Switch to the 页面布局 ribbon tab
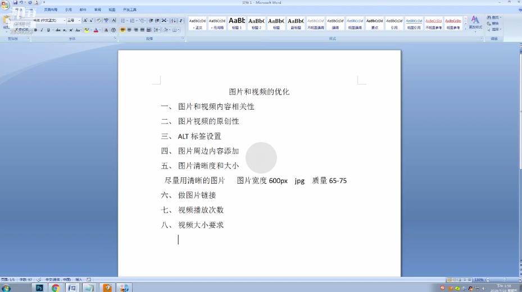This screenshot has width=522, height=292. click(x=51, y=10)
